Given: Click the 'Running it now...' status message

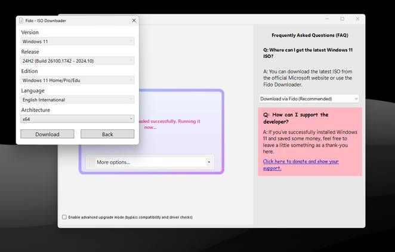Looking at the screenshot, I should pos(169,124).
